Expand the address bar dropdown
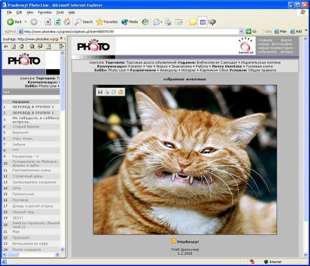Image resolution: width=310 pixels, height=266 pixels. pyautogui.click(x=241, y=32)
